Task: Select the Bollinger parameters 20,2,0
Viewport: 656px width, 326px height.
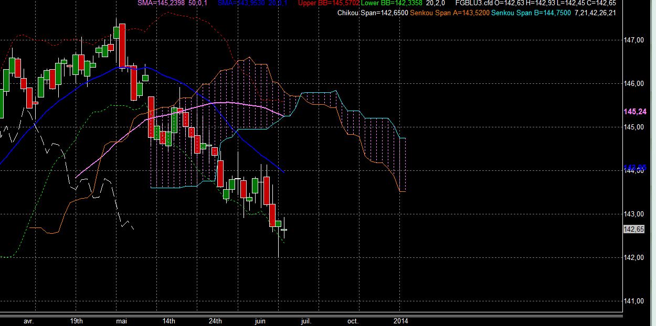Action: point(436,3)
